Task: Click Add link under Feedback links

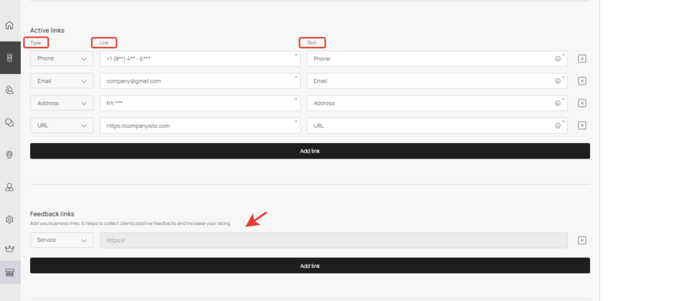Action: coord(310,265)
